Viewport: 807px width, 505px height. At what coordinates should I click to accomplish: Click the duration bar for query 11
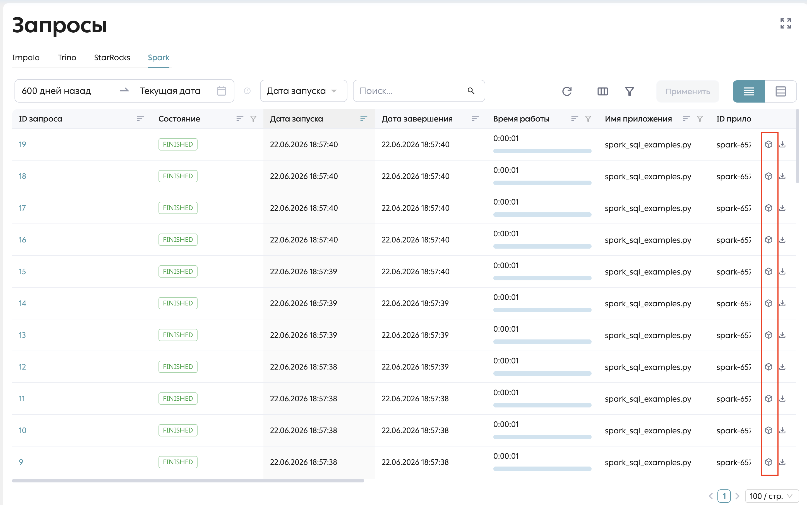click(542, 405)
